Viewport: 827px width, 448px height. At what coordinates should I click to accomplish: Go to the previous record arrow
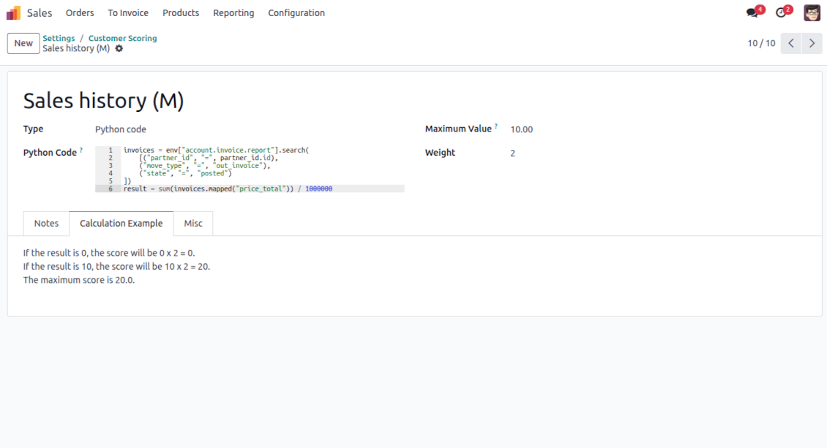pos(790,43)
